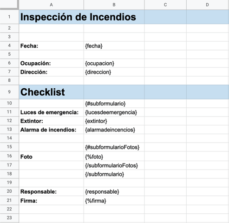Select column C header

tap(165, 5)
